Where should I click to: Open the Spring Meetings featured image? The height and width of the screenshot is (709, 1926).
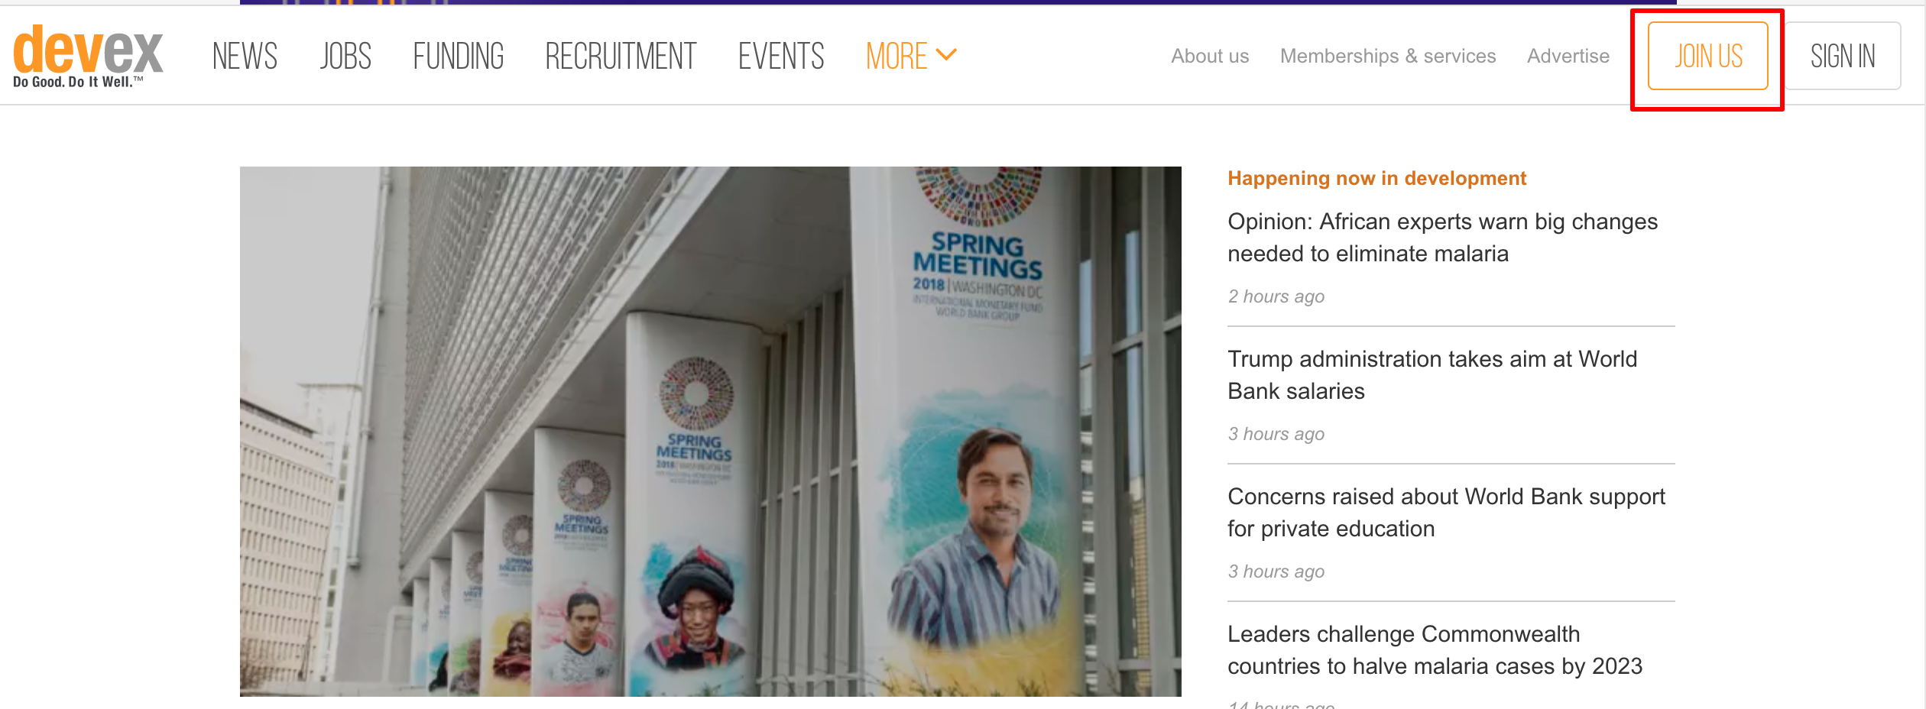tap(711, 431)
